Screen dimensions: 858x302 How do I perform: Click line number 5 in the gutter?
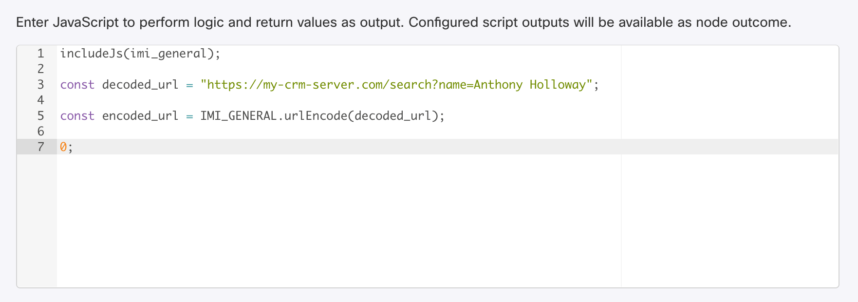pos(41,116)
